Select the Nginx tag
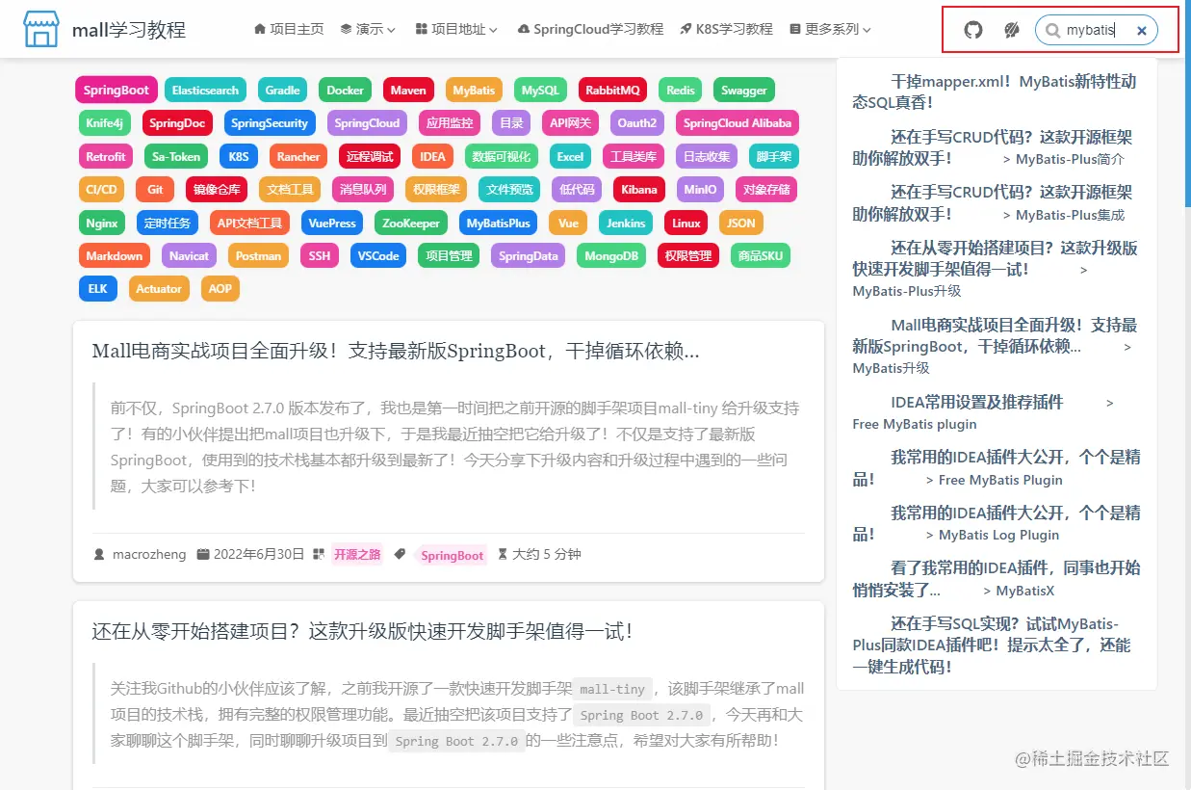 pyautogui.click(x=102, y=223)
